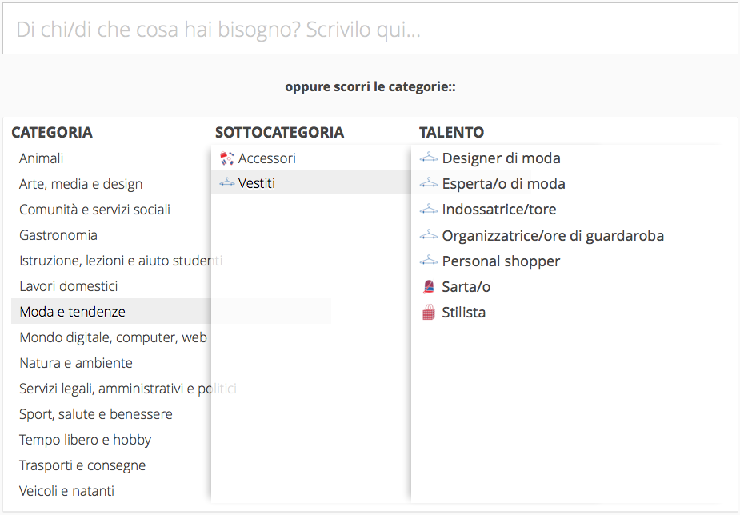Screen dimensions: 740x515
Task: Click the hanger icon next to Personal shopper
Action: 429,261
